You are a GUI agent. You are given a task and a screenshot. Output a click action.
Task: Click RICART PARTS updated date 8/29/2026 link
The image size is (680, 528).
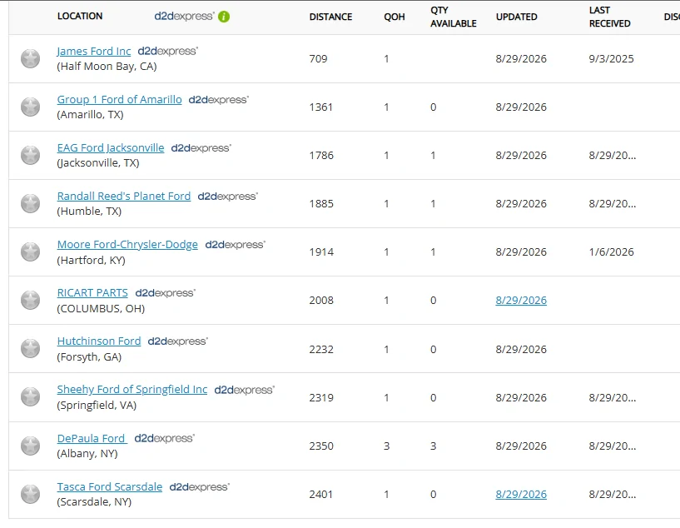click(521, 300)
